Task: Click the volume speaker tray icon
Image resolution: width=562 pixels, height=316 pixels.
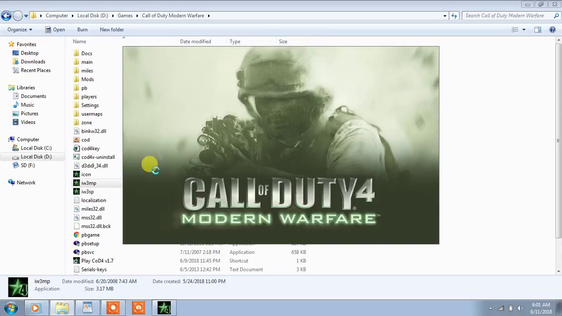Action: (x=520, y=308)
